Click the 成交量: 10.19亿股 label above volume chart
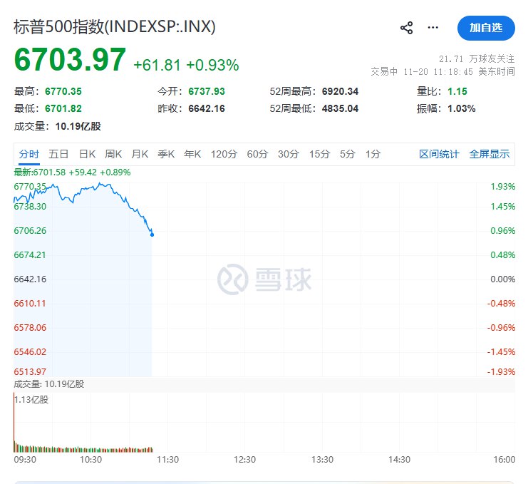This screenshot has height=484, width=528. (x=49, y=384)
